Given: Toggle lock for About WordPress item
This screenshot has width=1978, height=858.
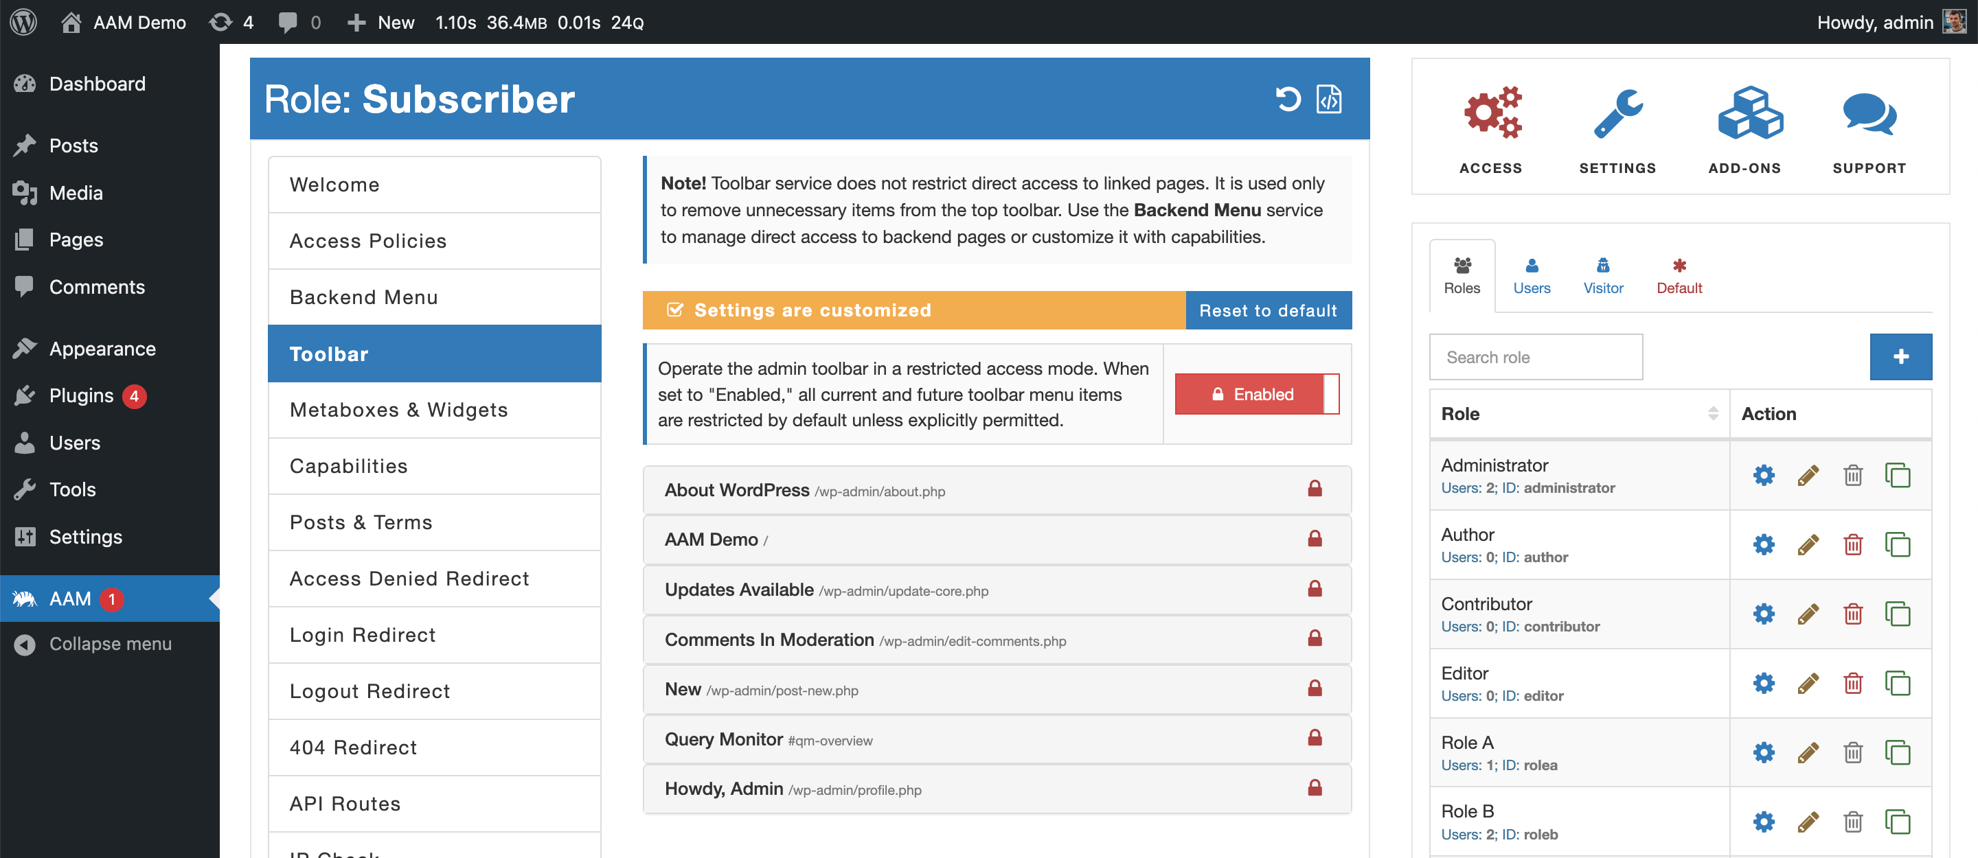Looking at the screenshot, I should tap(1315, 489).
